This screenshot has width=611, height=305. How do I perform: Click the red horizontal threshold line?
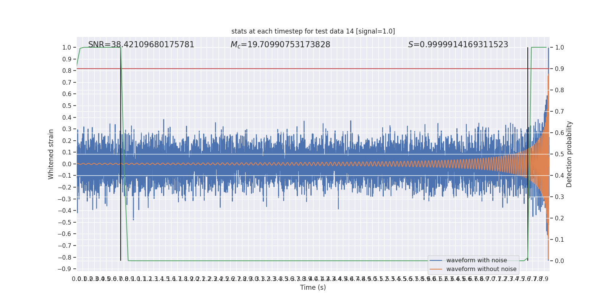coord(305,69)
